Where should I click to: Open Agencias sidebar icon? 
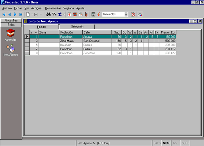pos(11,33)
